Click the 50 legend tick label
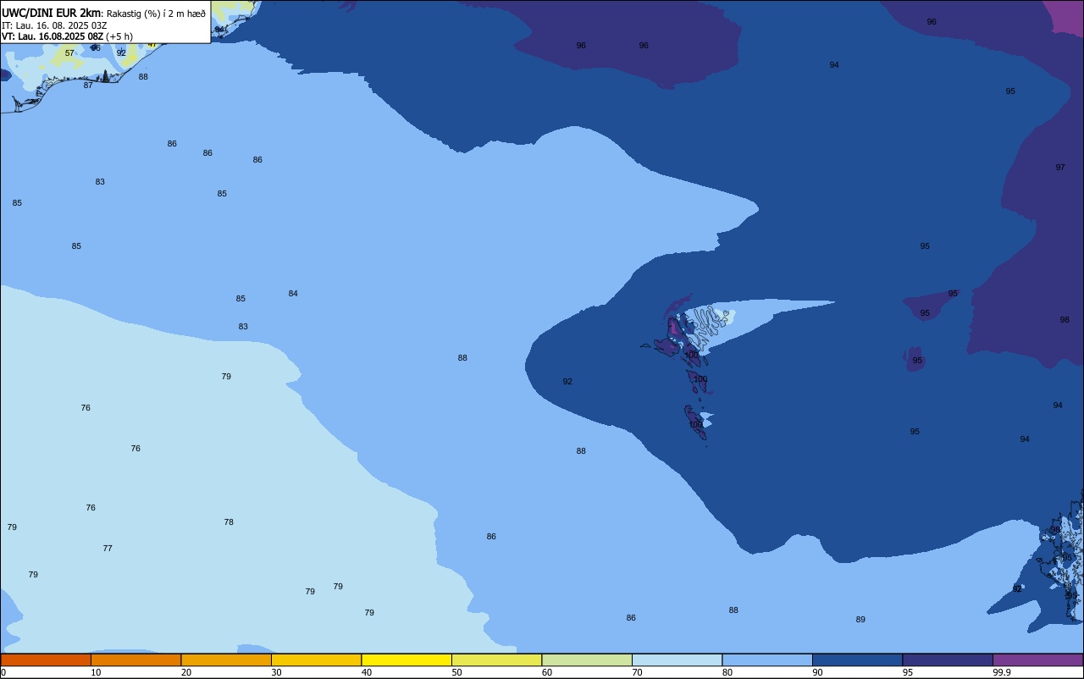Image resolution: width=1084 pixels, height=679 pixels. coord(456,672)
